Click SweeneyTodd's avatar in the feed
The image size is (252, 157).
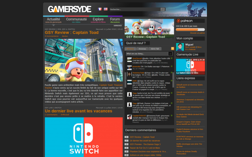129,74
